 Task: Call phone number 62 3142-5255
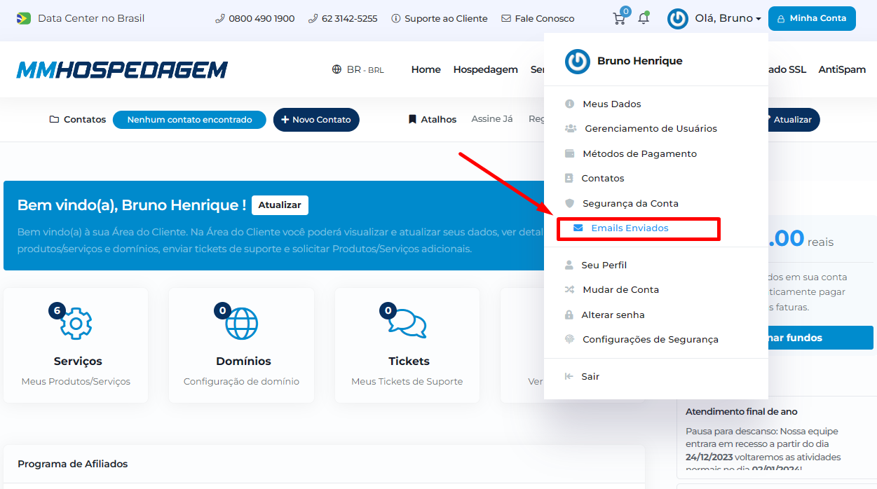pos(343,18)
